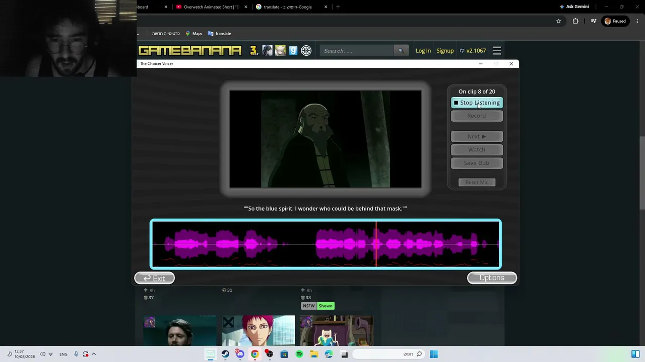Image resolution: width=645 pixels, height=362 pixels.
Task: Click the Save Dub button
Action: (477, 163)
